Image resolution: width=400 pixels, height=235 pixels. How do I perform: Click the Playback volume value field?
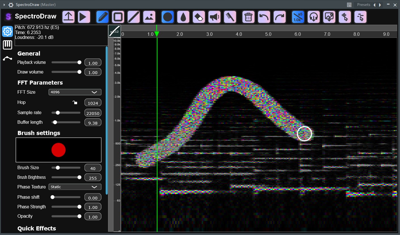93,63
